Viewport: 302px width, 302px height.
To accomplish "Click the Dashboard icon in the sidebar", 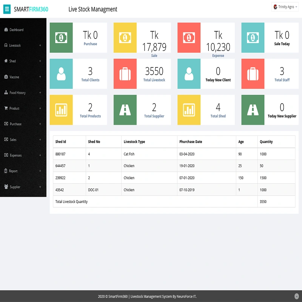I will click(5, 30).
